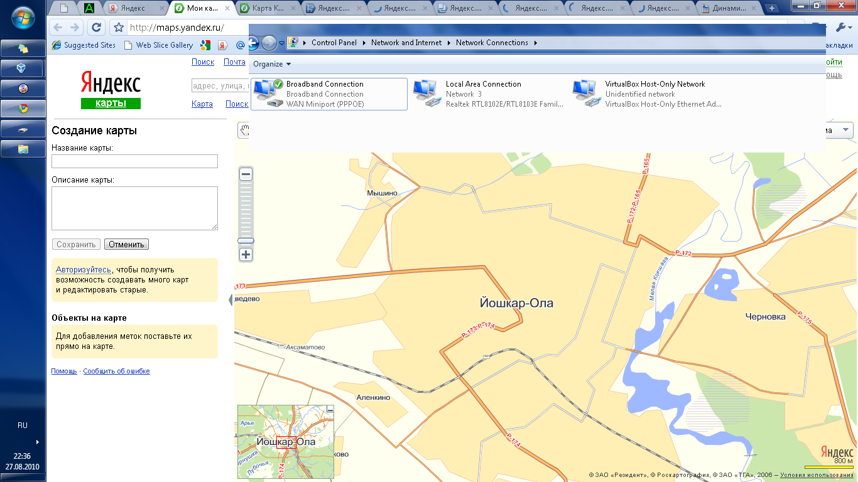This screenshot has width=858, height=482.
Task: Open Windows Explorer folder taskbar icon
Action: [23, 149]
